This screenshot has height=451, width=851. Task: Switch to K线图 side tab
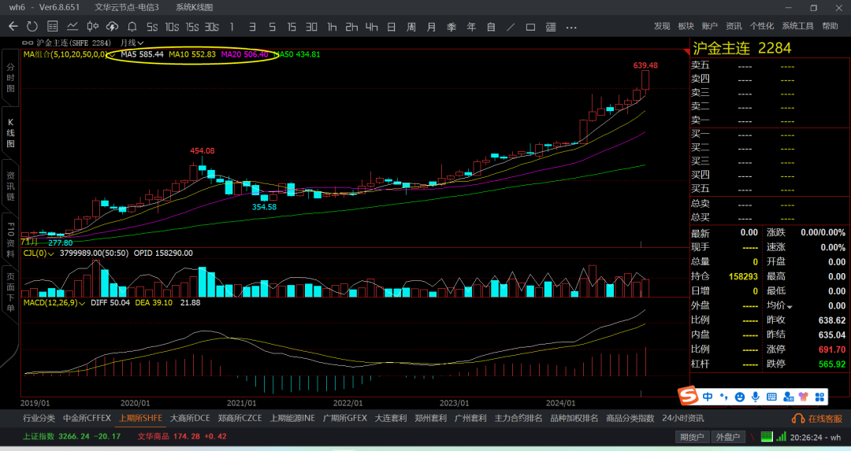(x=10, y=133)
